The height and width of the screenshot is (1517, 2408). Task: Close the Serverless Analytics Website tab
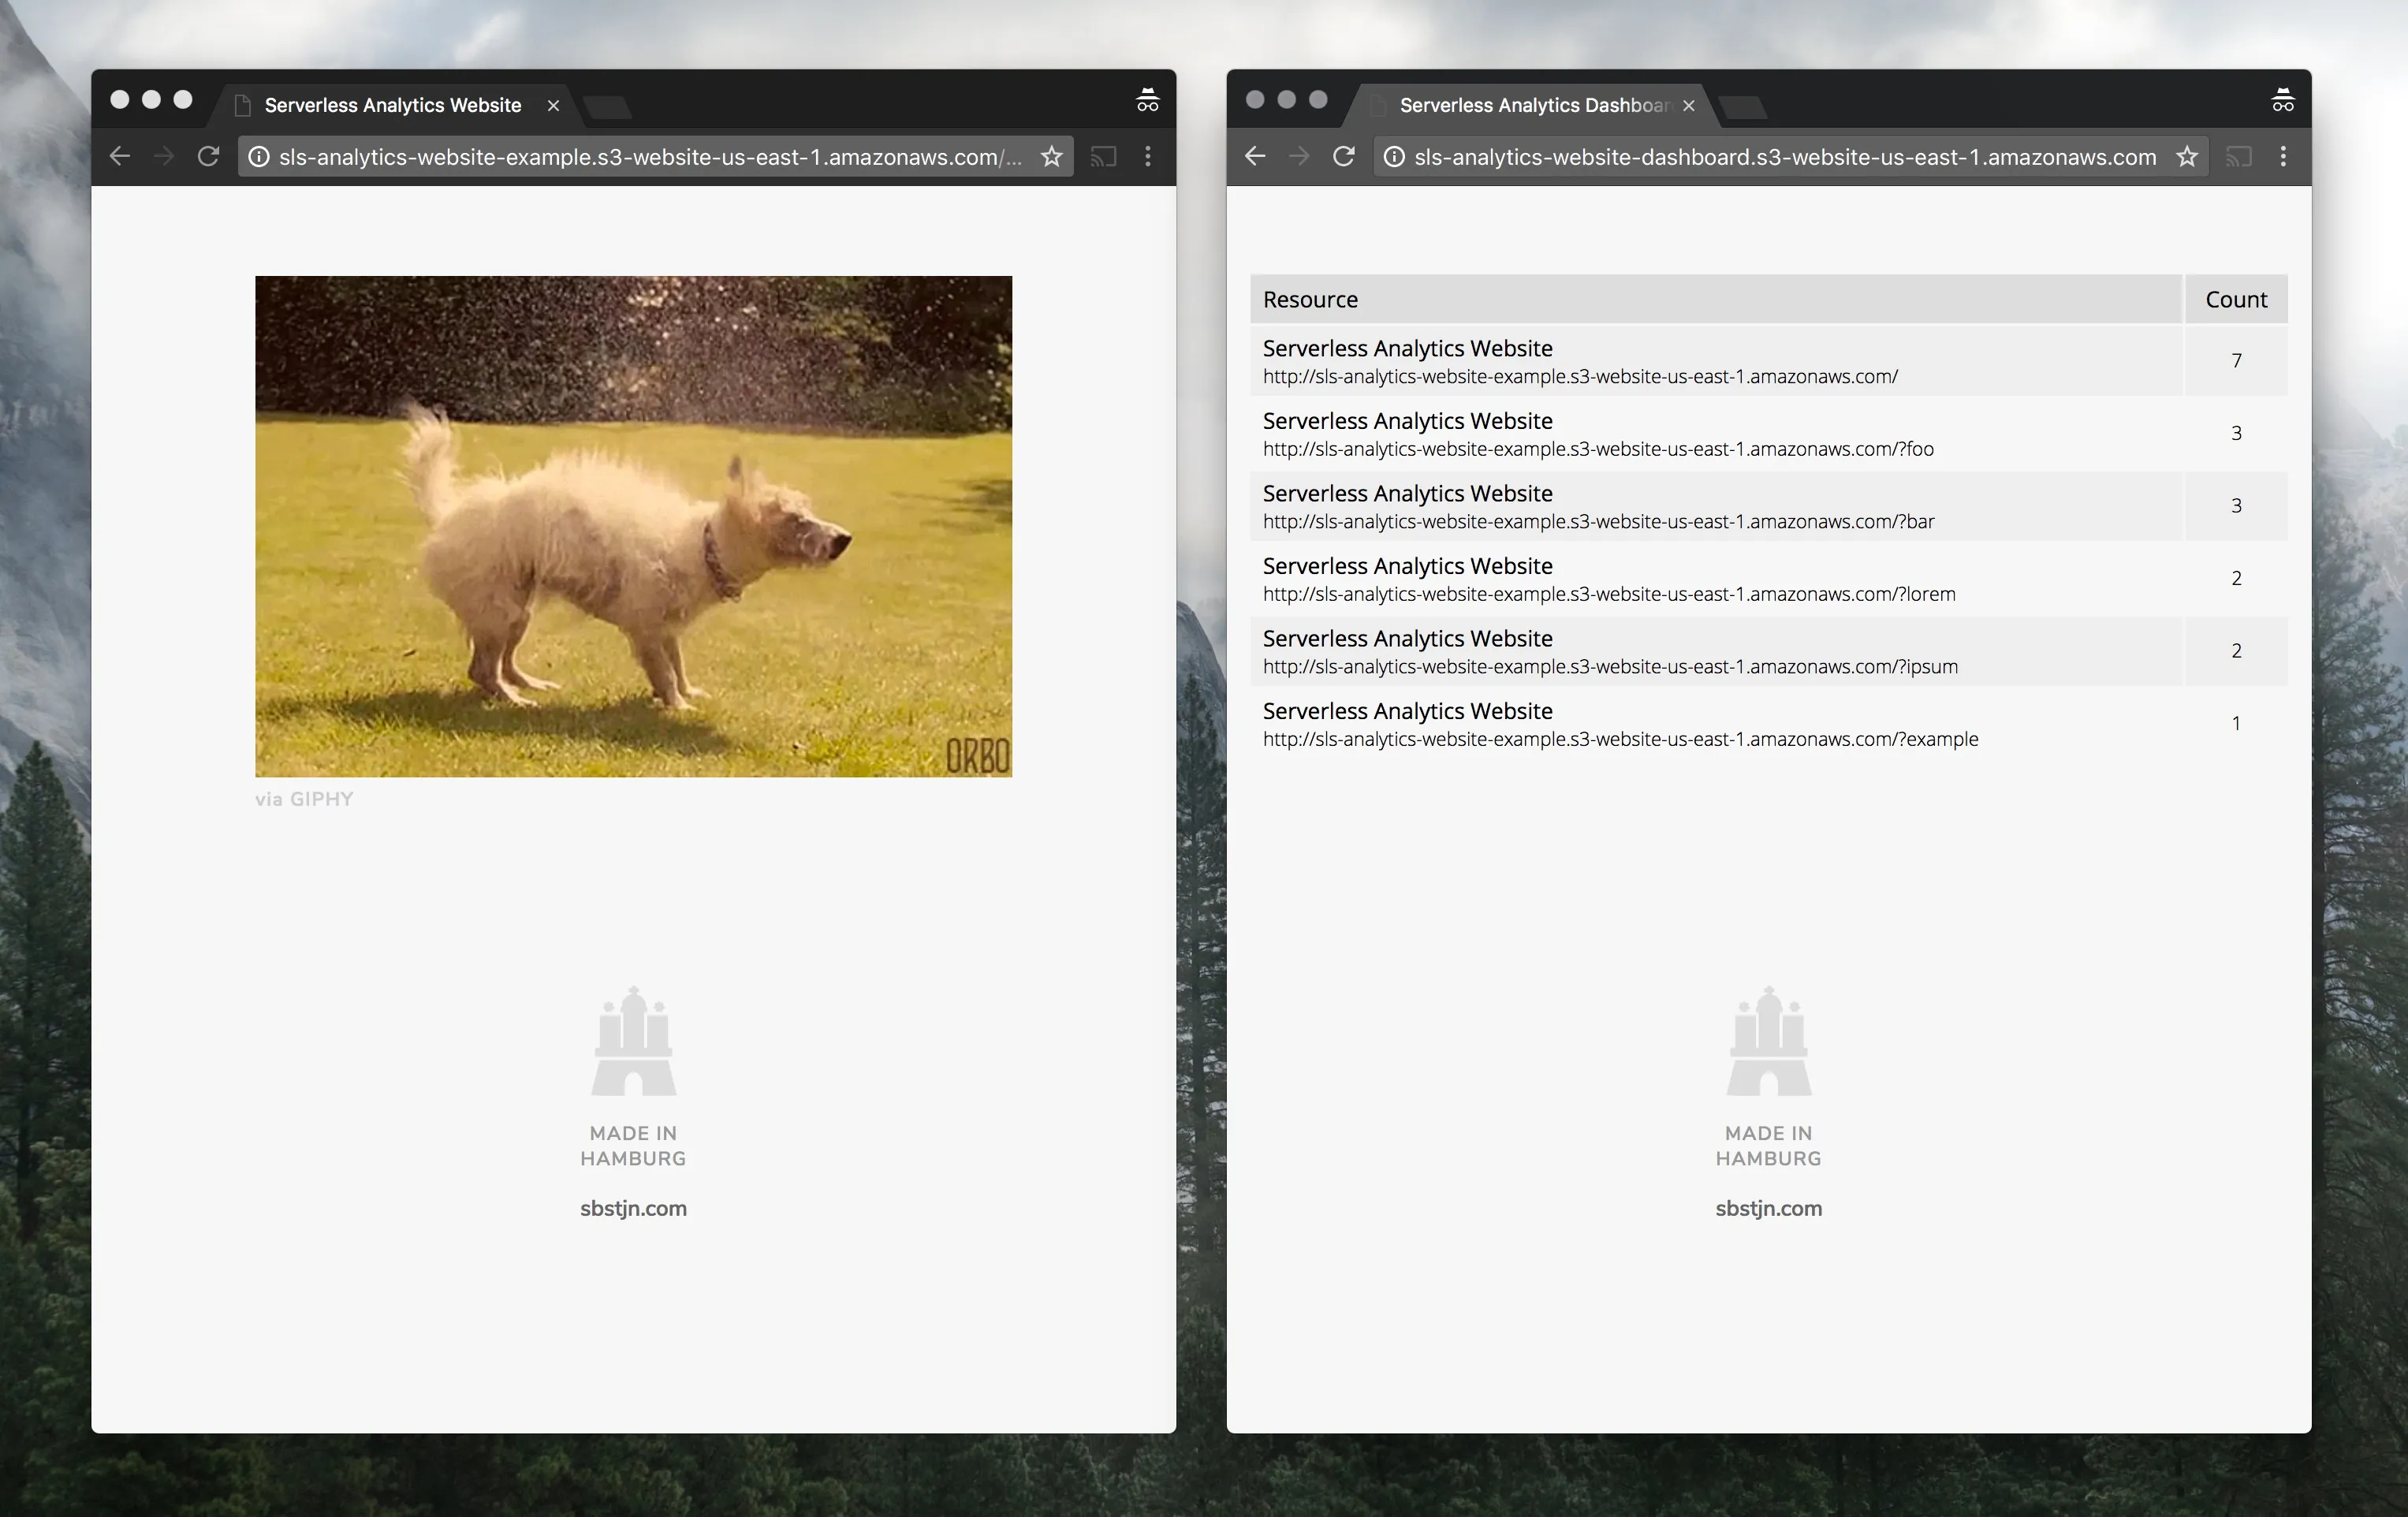pos(553,106)
